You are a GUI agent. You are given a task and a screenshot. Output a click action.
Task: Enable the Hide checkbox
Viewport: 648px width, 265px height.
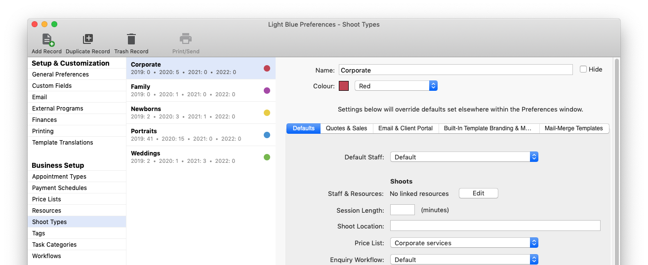(583, 70)
